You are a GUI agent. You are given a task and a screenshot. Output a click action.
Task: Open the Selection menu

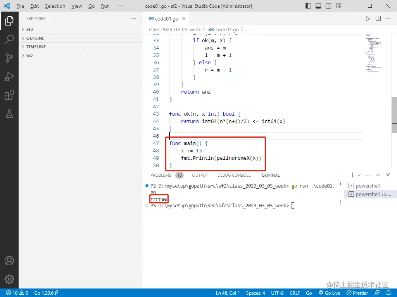point(55,6)
